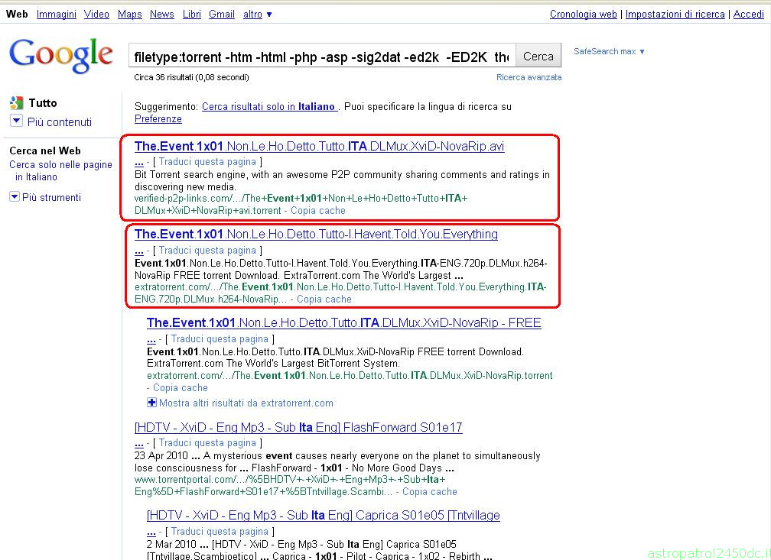Open Copia cache after NovaRip+avi.torrent URL

(x=318, y=210)
